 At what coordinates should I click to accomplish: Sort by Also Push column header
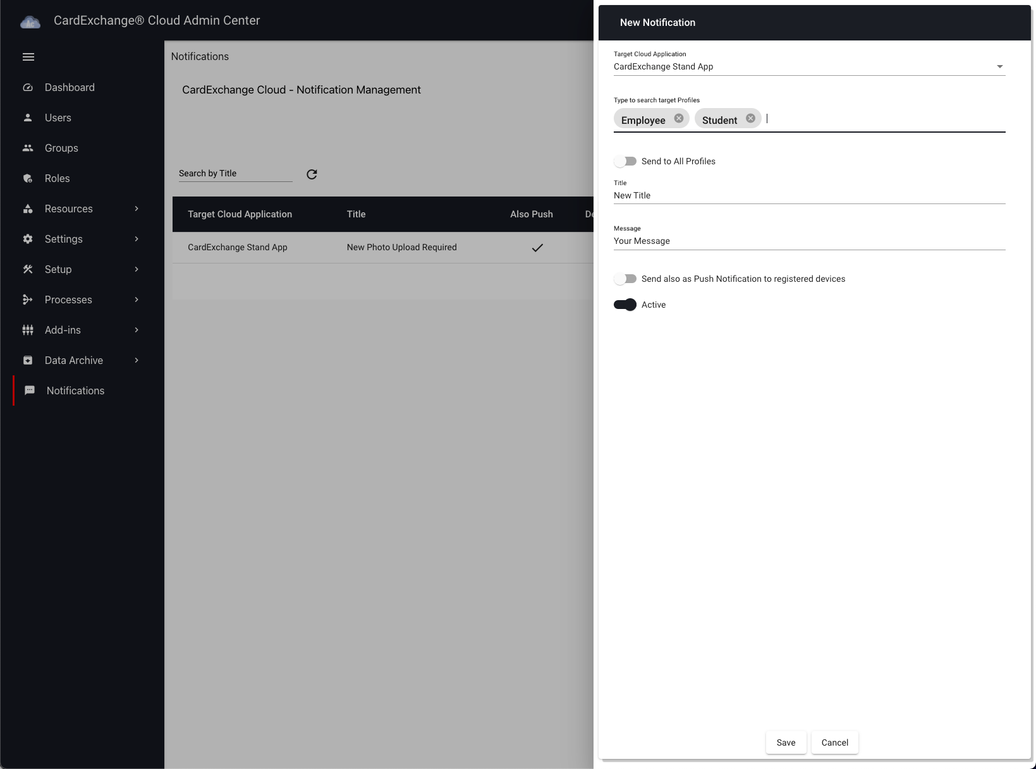532,215
